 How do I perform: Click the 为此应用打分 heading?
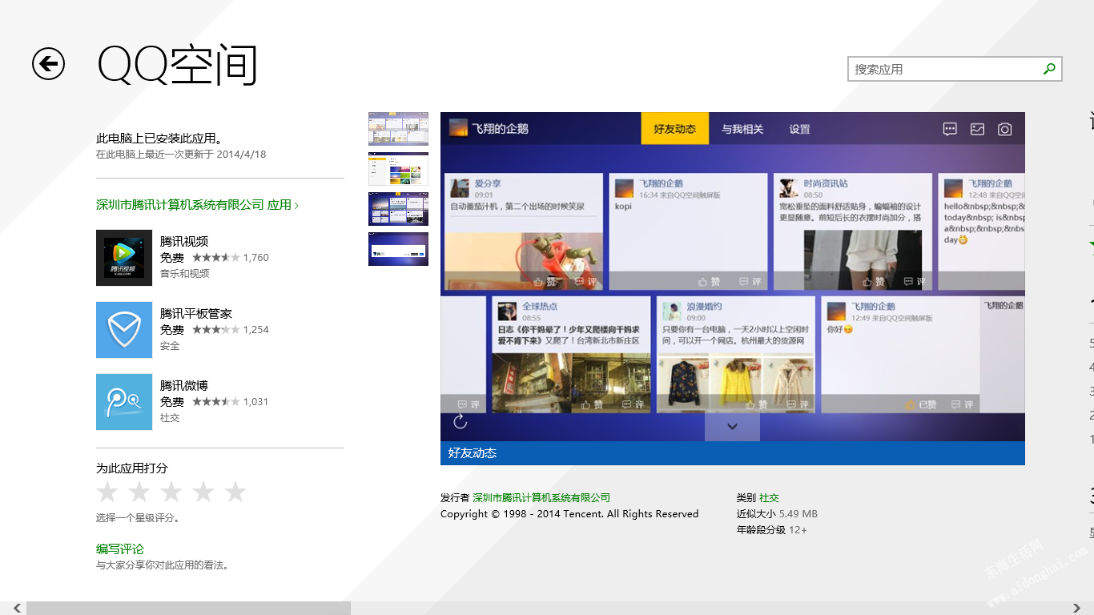pyautogui.click(x=132, y=468)
